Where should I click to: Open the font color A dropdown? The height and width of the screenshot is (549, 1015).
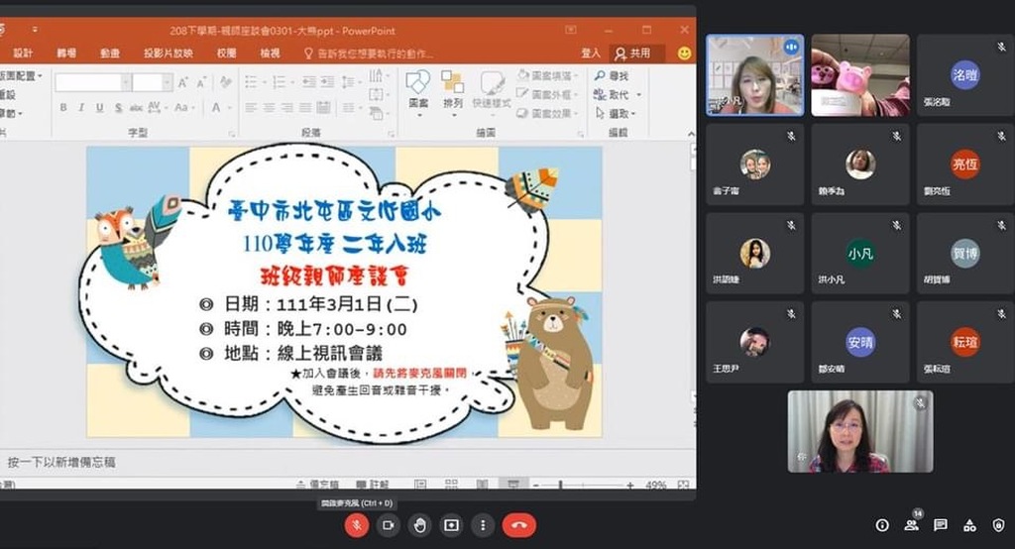pyautogui.click(x=219, y=107)
